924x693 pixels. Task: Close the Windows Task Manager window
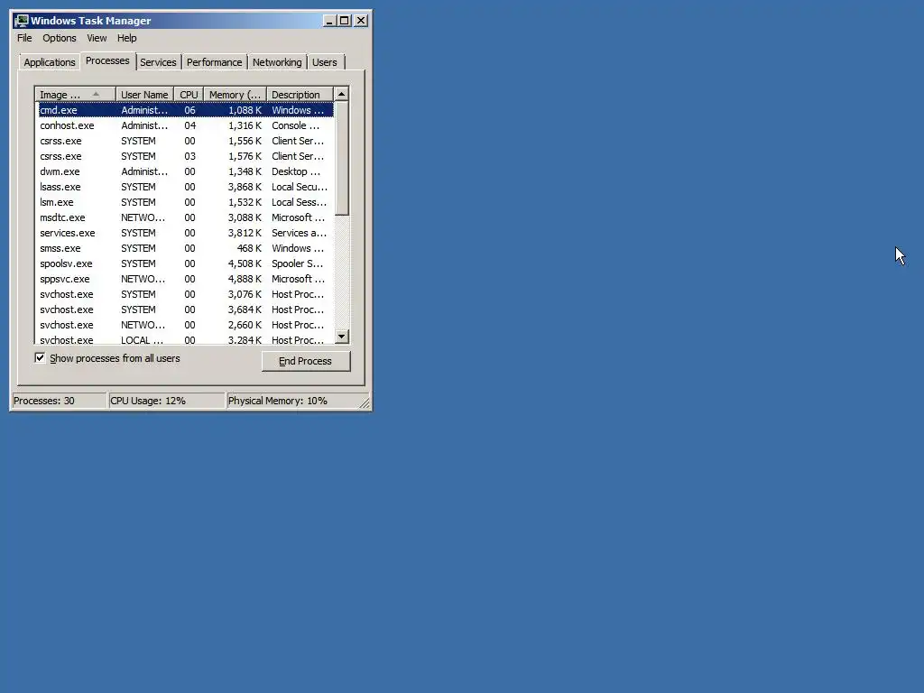[x=361, y=21]
